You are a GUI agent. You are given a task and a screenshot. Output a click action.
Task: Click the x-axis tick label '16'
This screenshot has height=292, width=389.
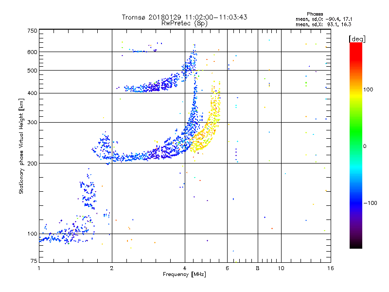coord(331,268)
